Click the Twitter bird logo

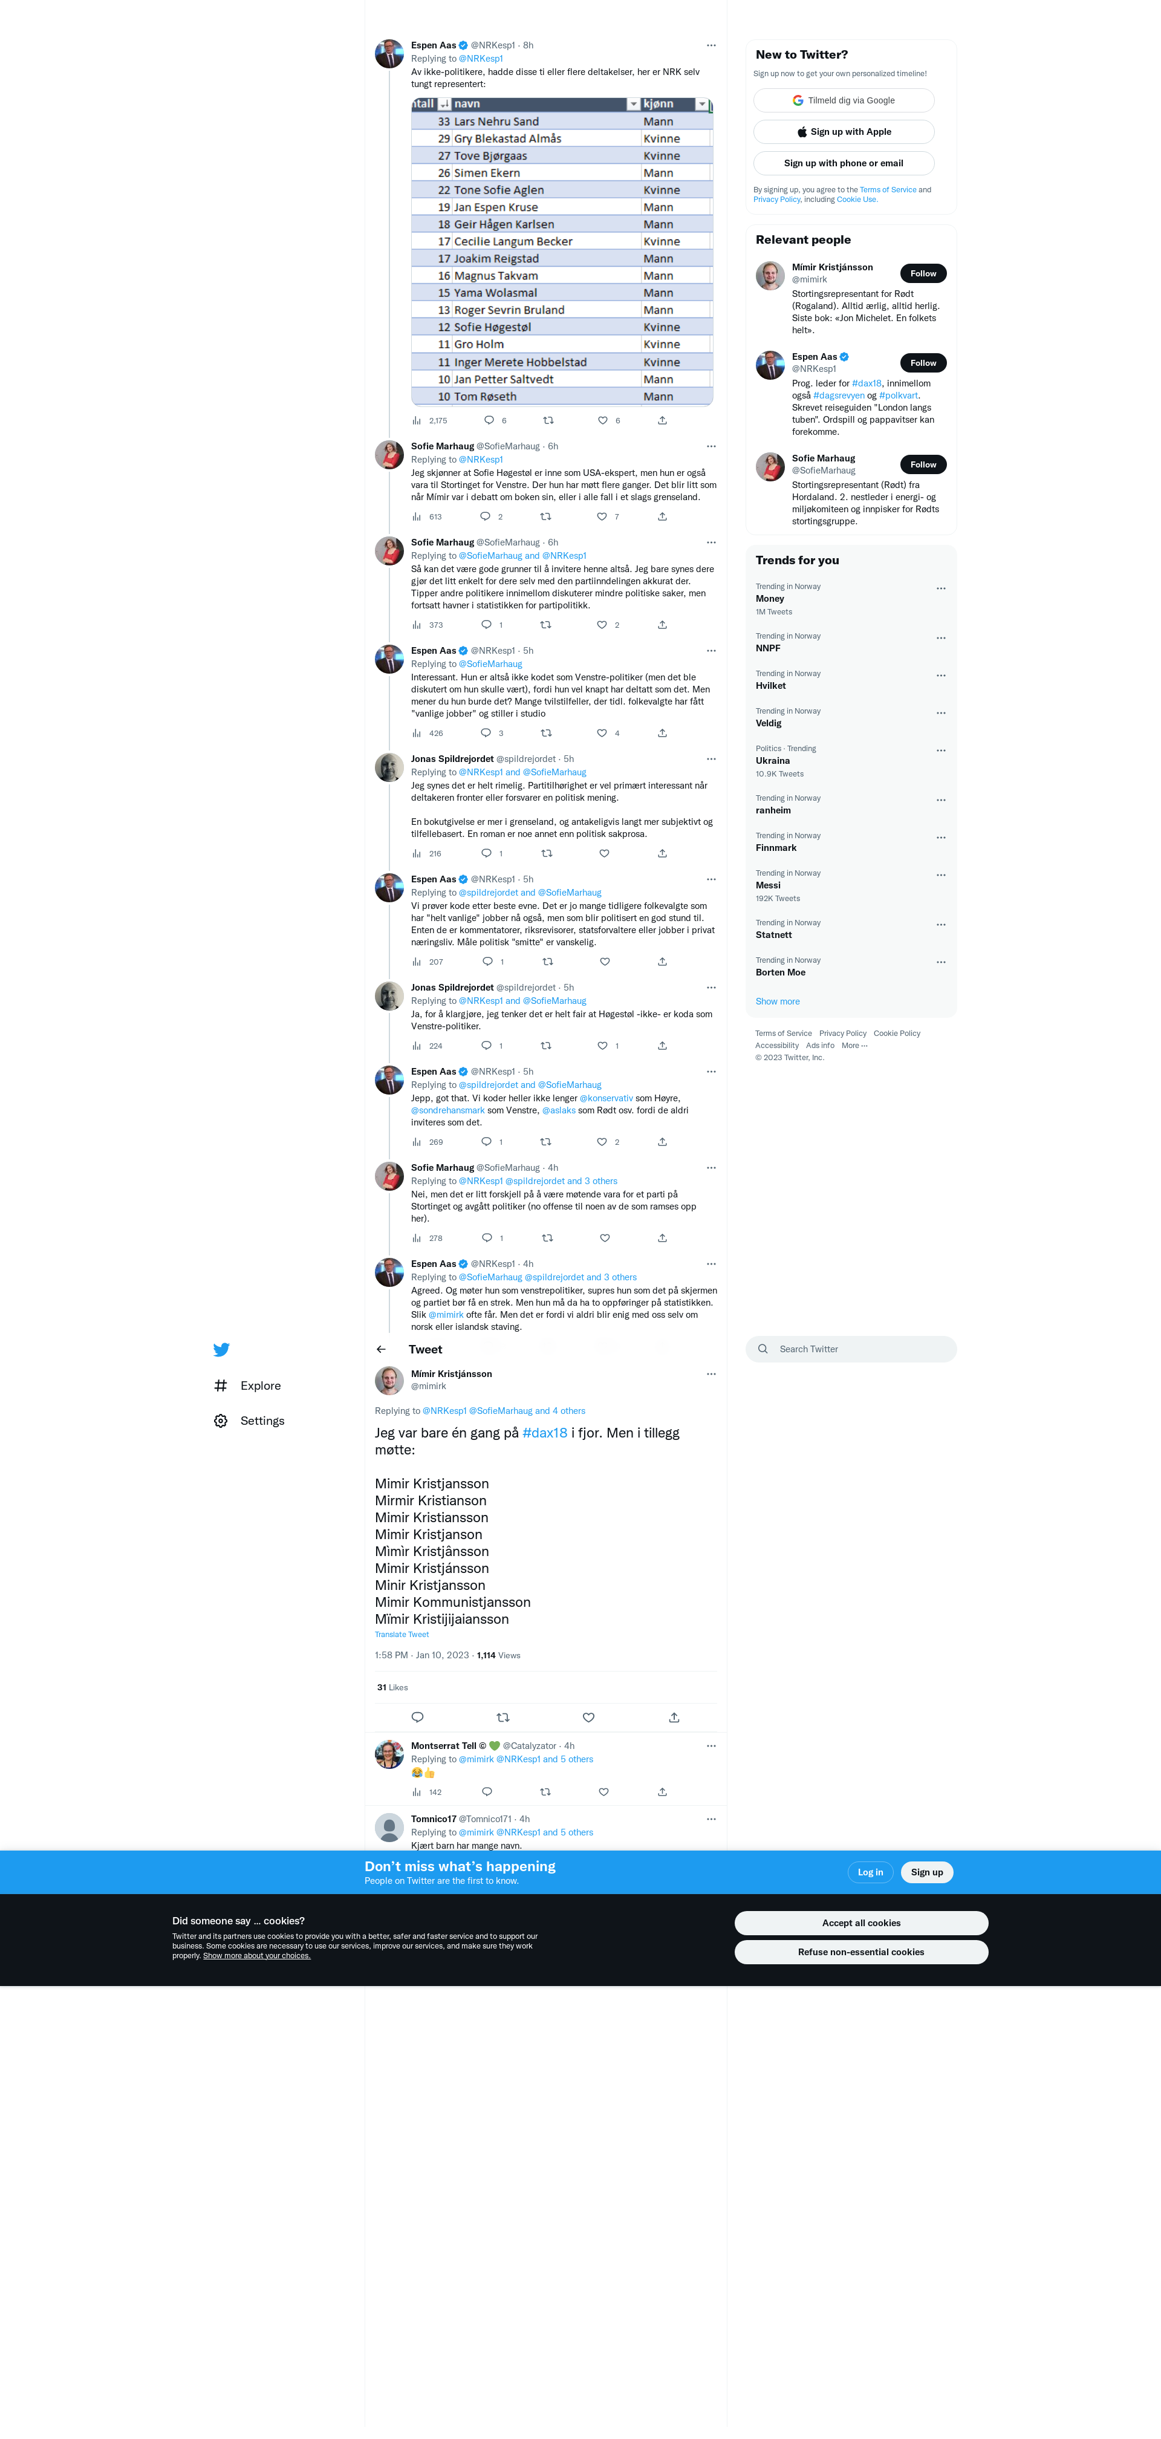[221, 1349]
